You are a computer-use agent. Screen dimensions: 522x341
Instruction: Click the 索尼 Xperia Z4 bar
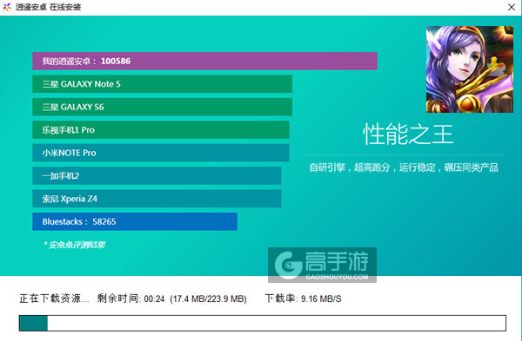click(157, 199)
